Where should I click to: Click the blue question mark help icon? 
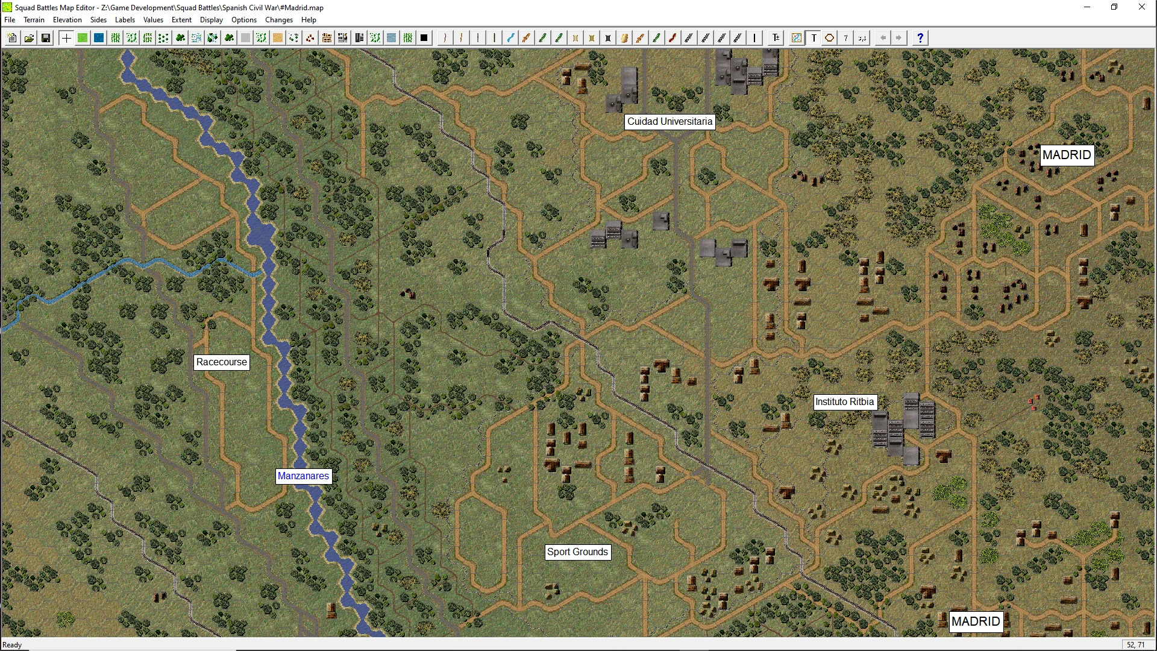pyautogui.click(x=920, y=38)
